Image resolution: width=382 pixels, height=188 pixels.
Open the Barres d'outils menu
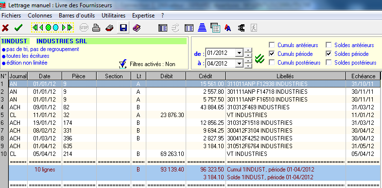coord(77,16)
